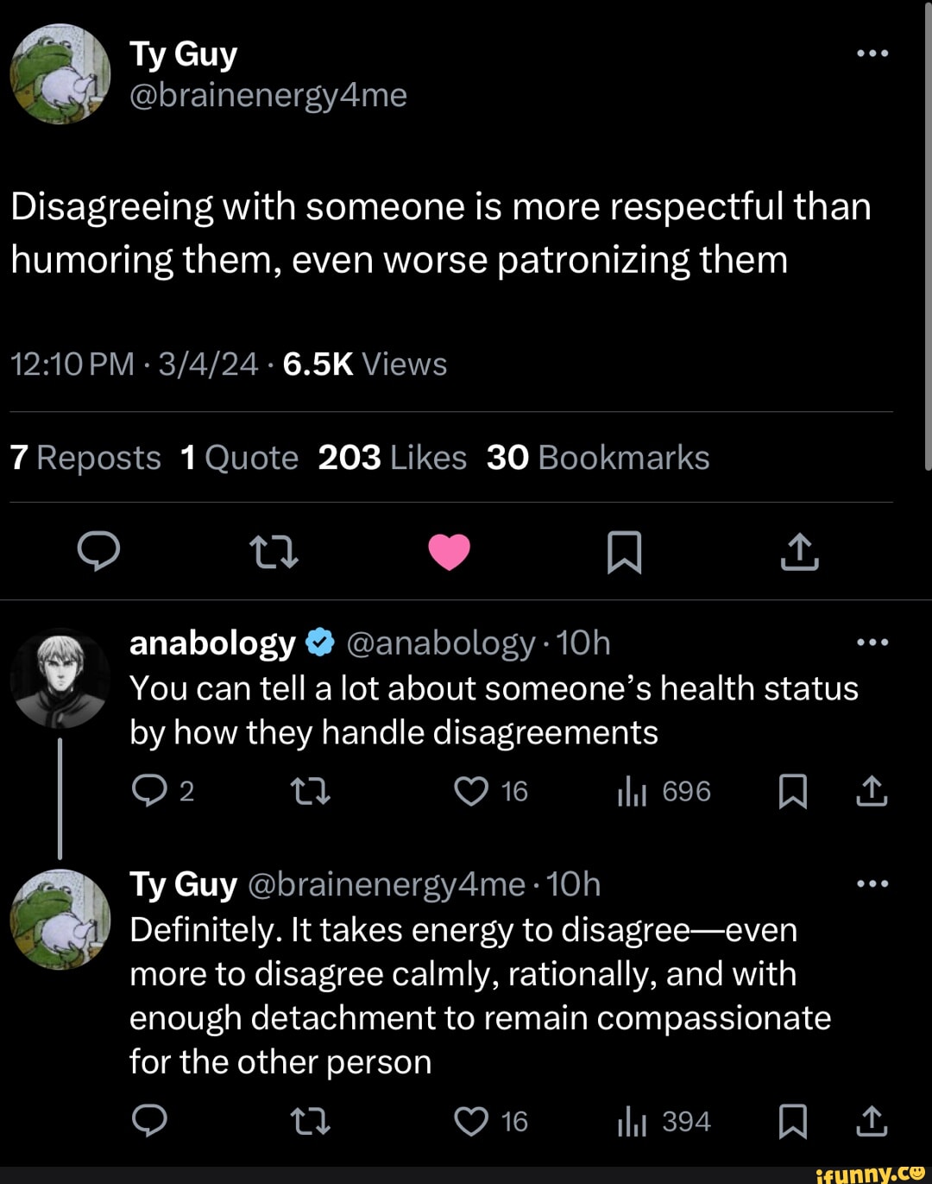This screenshot has width=932, height=1184.
Task: Click the repost icon on anabology's reply
Action: click(311, 791)
